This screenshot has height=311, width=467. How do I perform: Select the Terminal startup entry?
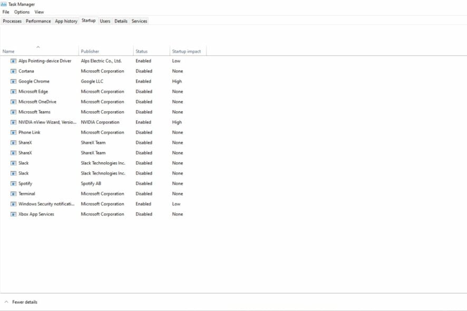pos(26,194)
